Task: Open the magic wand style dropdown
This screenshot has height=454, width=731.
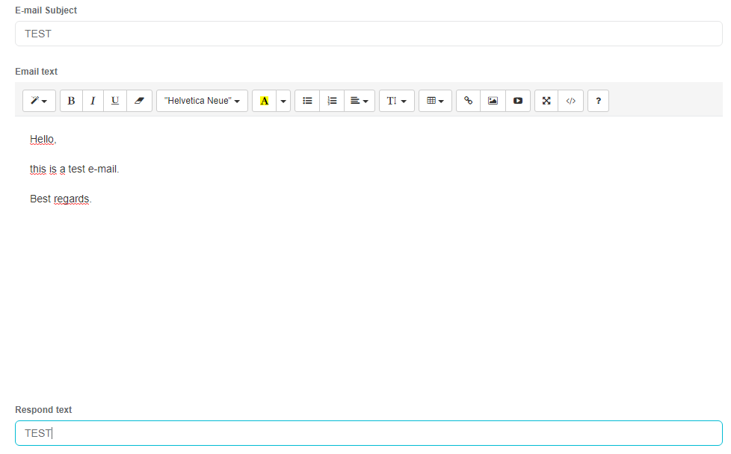Action: pos(39,101)
